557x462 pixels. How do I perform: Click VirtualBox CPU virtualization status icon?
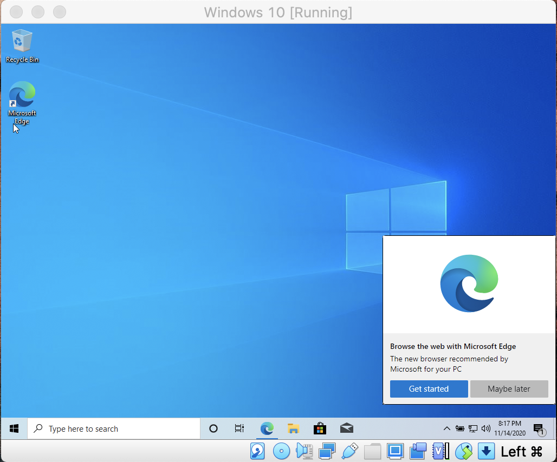(441, 451)
